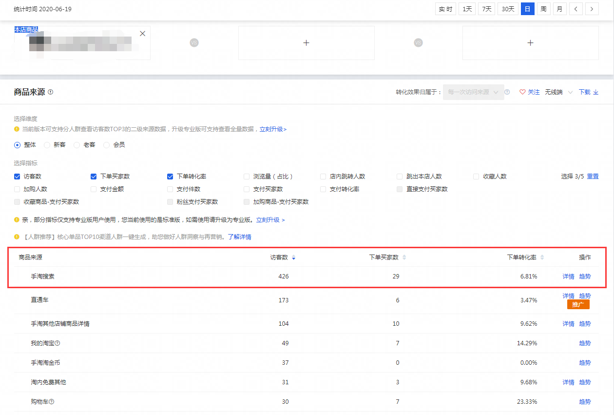This screenshot has width=614, height=415.
Task: Check the 支付转化率 checkbox
Action: click(324, 189)
